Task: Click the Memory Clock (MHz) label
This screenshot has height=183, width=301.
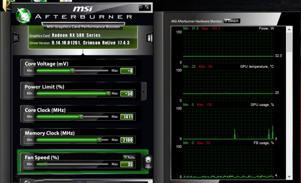Action: tap(49, 133)
